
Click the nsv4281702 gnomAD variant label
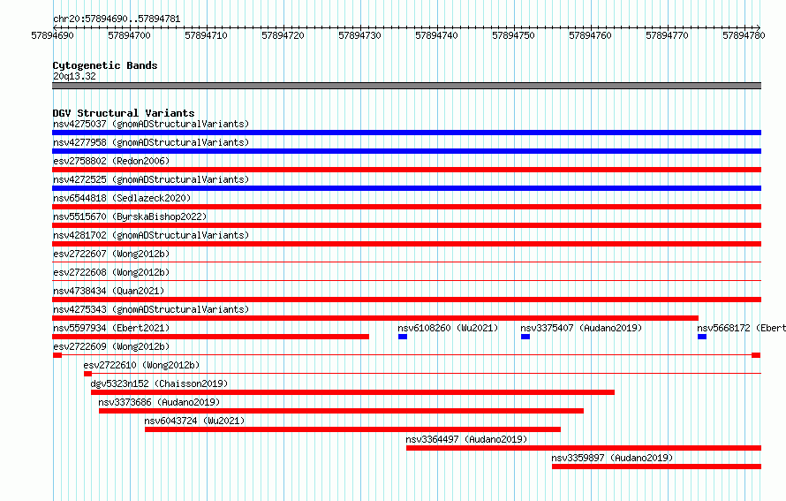coord(151,235)
